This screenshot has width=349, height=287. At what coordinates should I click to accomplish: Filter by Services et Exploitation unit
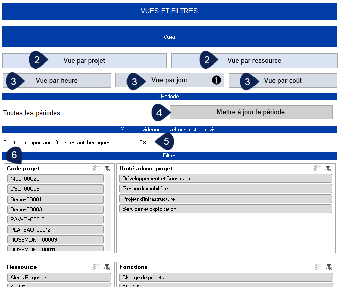[226, 209]
